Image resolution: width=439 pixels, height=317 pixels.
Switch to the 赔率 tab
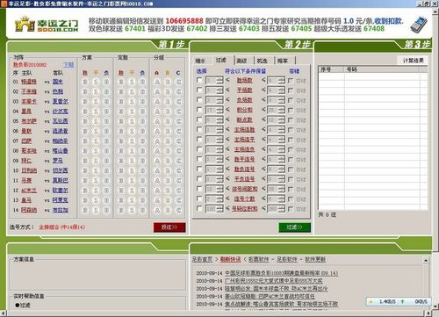283,61
